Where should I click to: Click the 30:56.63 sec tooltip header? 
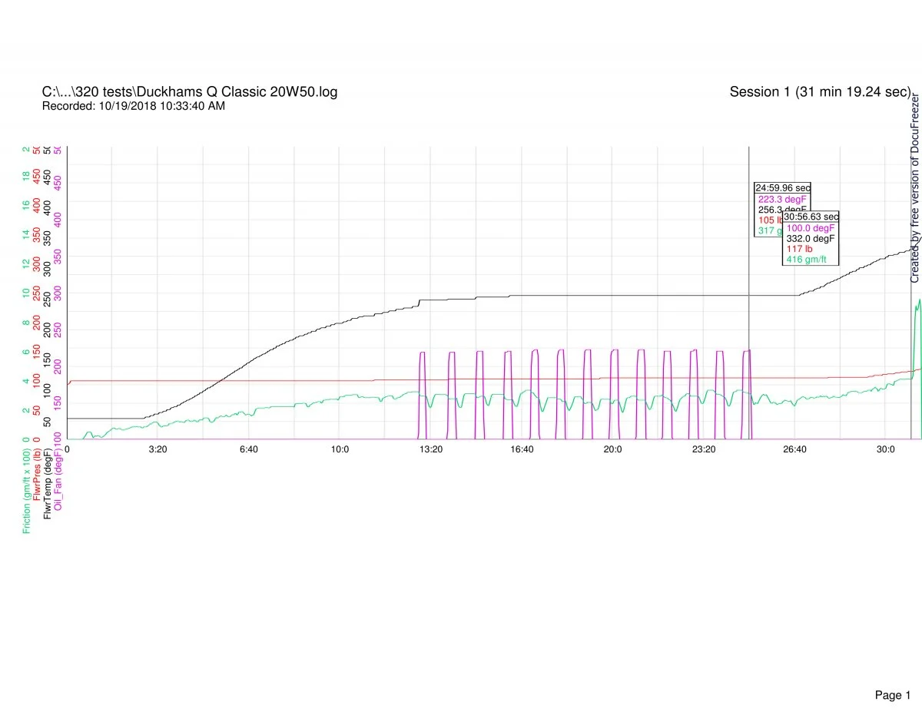point(811,217)
